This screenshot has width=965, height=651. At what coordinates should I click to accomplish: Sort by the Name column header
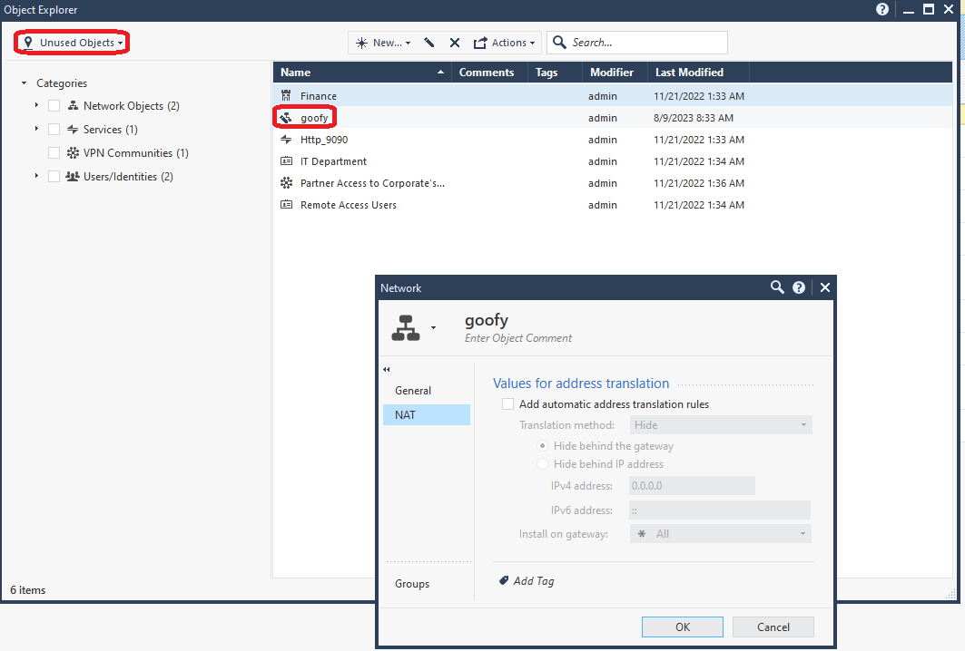[x=362, y=72]
